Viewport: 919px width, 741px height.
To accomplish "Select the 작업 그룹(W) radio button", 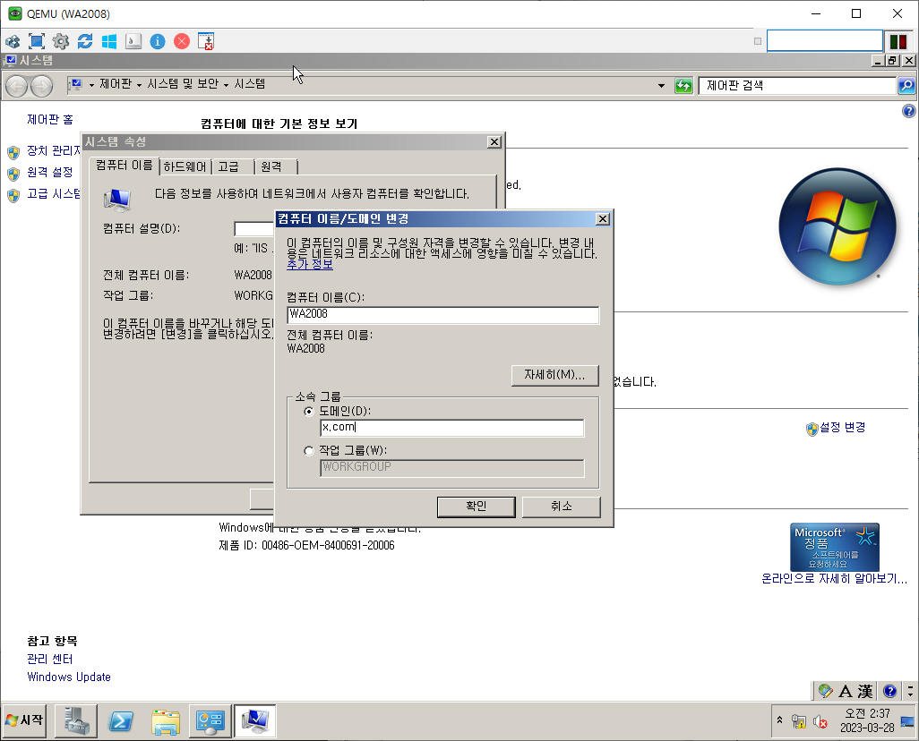I will [x=309, y=451].
